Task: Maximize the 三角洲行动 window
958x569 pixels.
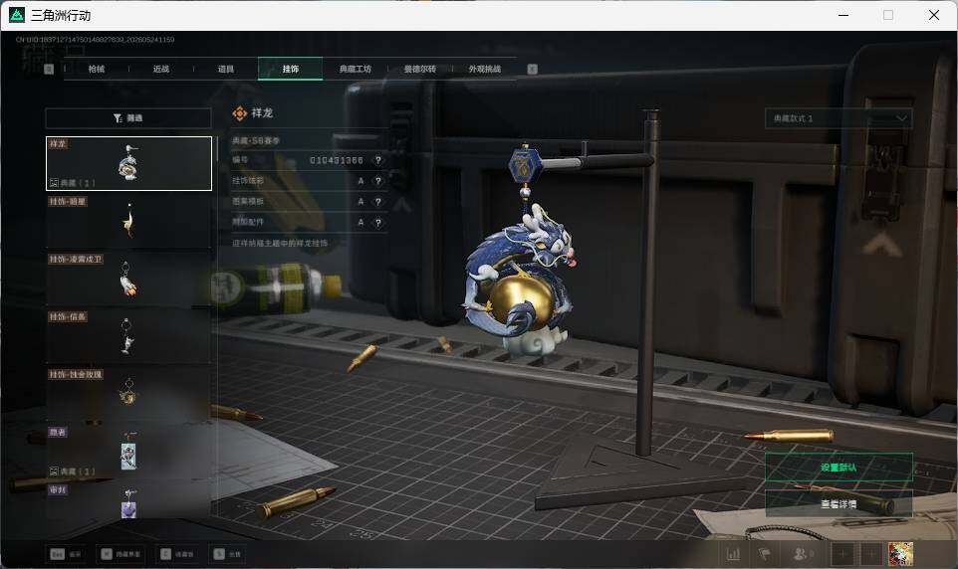Action: click(888, 15)
